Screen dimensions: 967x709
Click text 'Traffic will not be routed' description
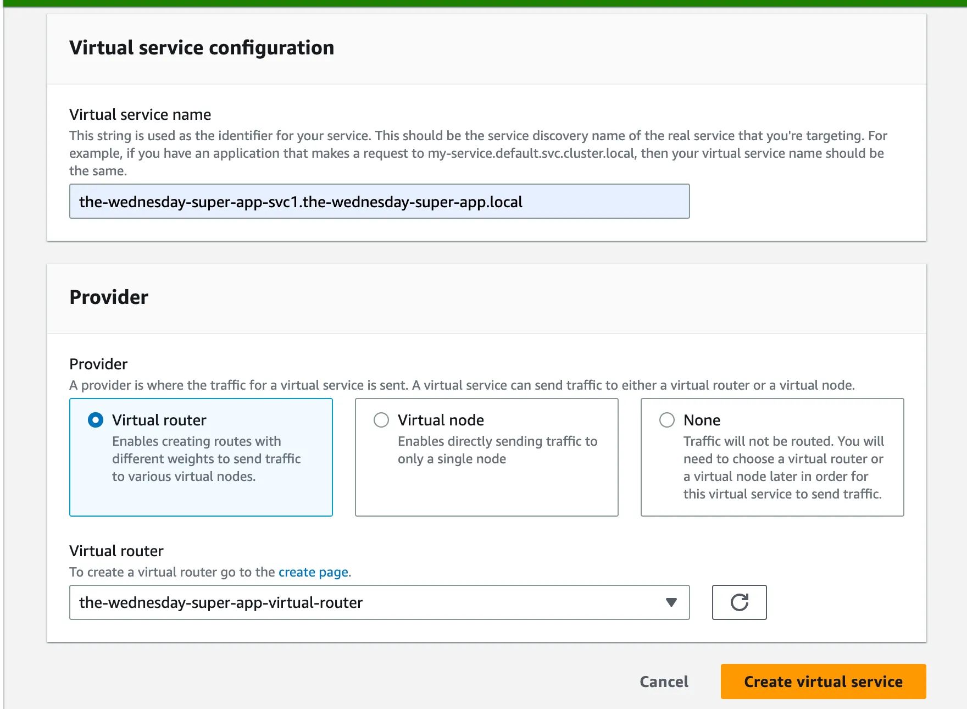pos(783,467)
